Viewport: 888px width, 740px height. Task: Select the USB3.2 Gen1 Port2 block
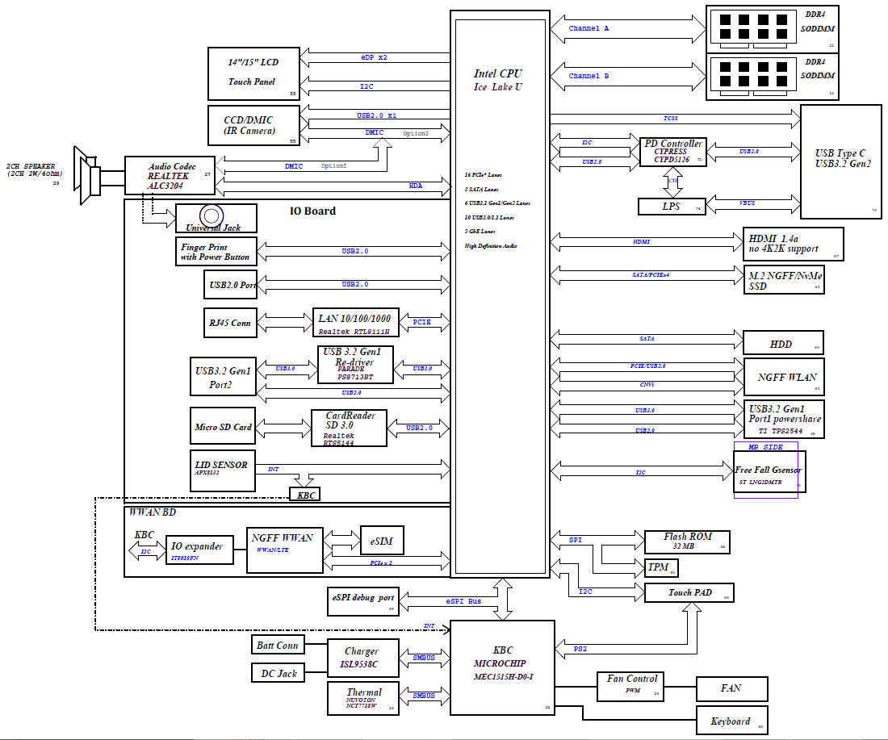point(223,377)
